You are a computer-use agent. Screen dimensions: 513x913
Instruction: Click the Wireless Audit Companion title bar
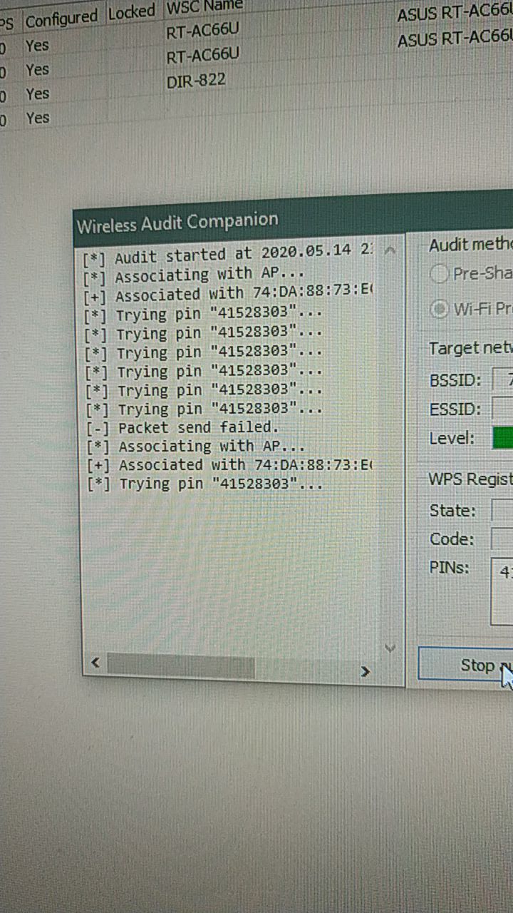coord(294,217)
